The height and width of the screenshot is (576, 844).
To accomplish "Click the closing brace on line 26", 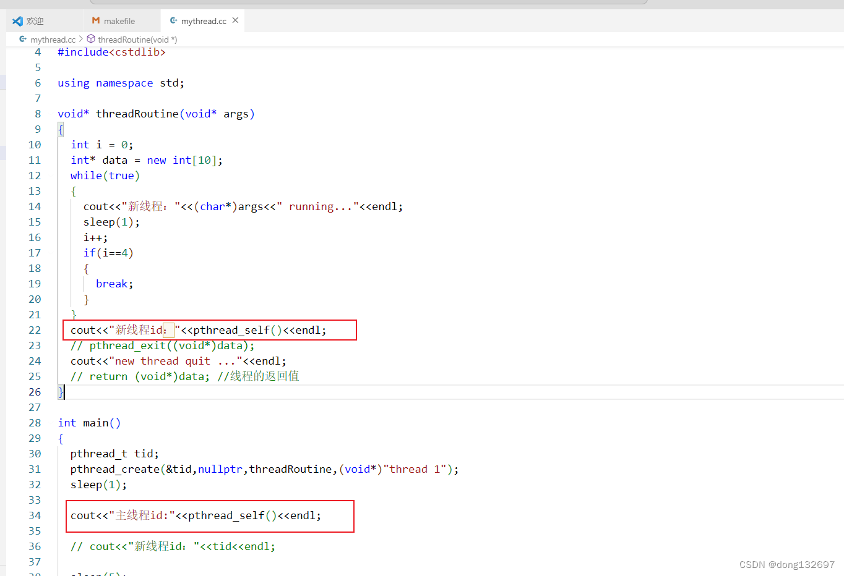I will pos(61,392).
